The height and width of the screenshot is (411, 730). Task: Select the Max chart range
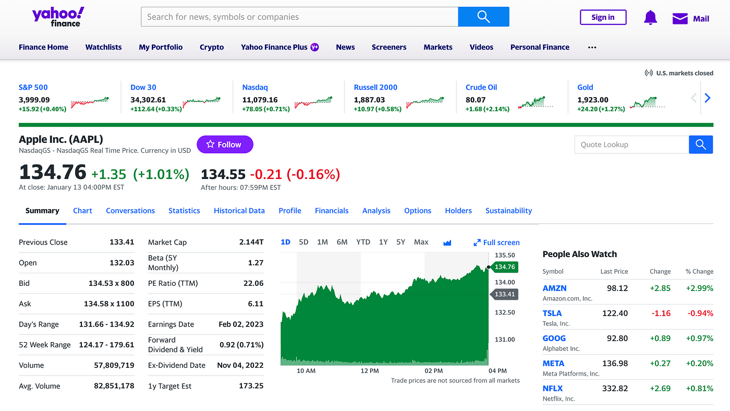coord(421,242)
